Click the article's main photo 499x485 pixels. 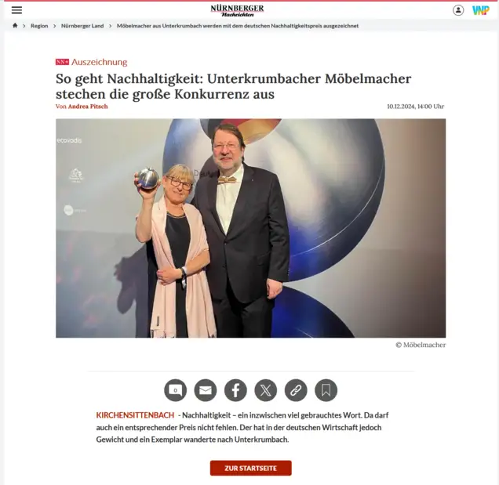coord(251,228)
